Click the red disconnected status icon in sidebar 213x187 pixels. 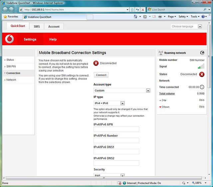click(x=202, y=74)
